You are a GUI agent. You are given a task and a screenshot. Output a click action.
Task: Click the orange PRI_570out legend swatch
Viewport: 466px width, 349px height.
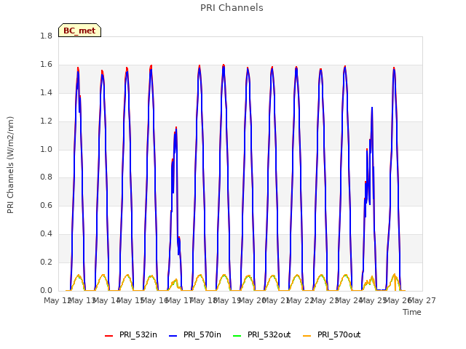pos(307,336)
